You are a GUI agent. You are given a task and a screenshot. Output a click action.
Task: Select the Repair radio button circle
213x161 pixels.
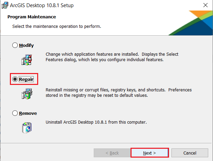15,79
